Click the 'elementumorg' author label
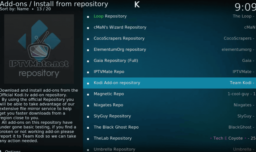256x152 pixels. (236, 49)
